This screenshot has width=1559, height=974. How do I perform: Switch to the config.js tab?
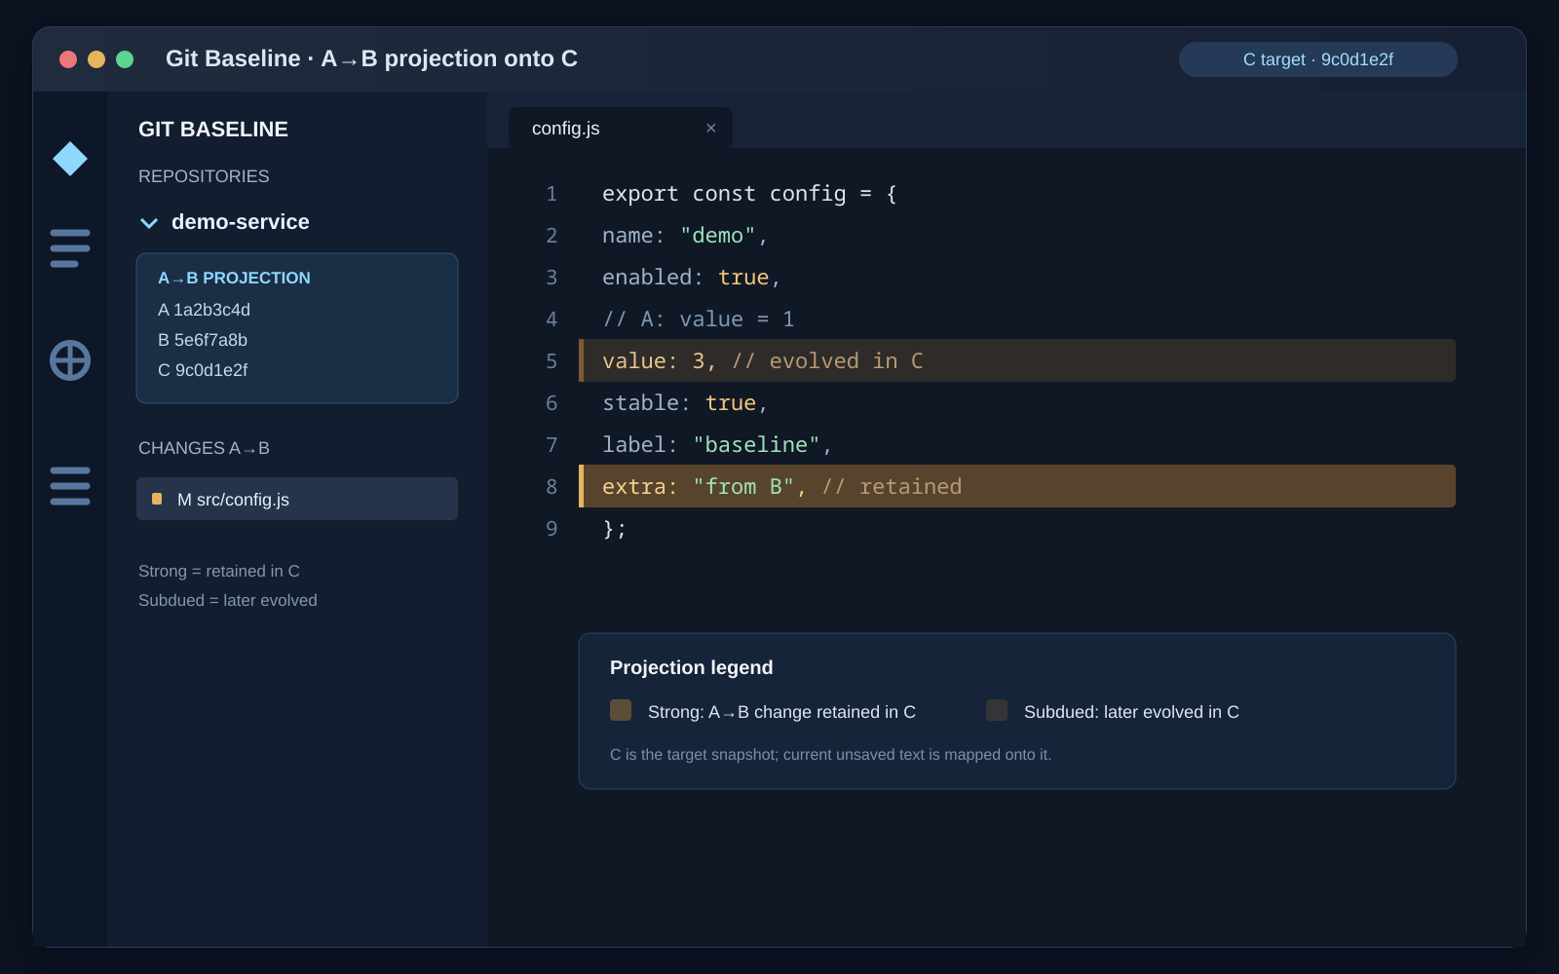tap(621, 128)
